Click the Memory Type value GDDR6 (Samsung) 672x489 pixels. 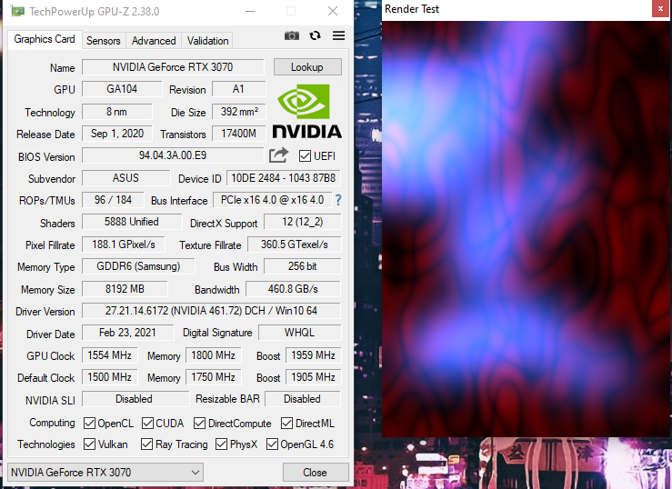pos(138,266)
